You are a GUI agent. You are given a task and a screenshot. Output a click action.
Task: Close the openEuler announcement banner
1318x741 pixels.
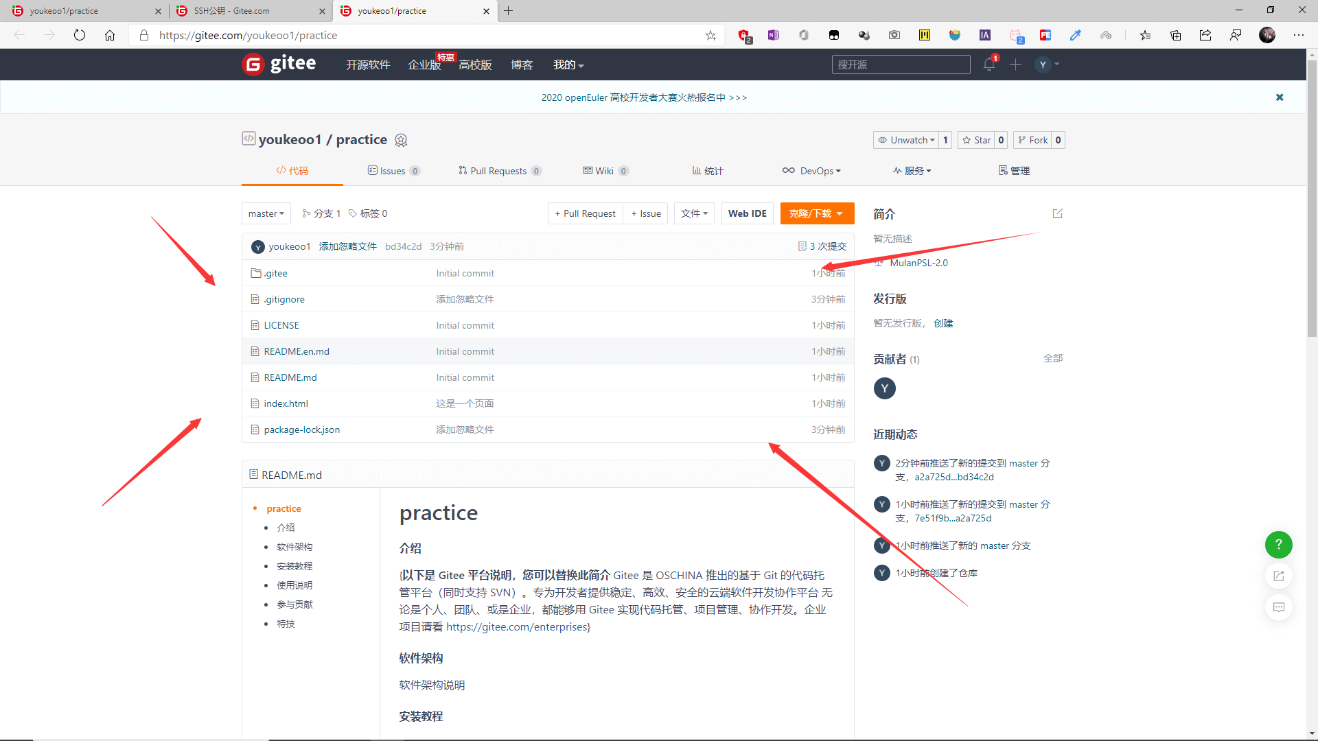1280,97
